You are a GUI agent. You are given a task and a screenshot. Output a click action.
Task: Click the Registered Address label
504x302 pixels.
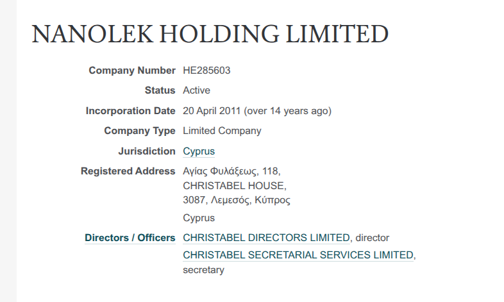(x=128, y=171)
